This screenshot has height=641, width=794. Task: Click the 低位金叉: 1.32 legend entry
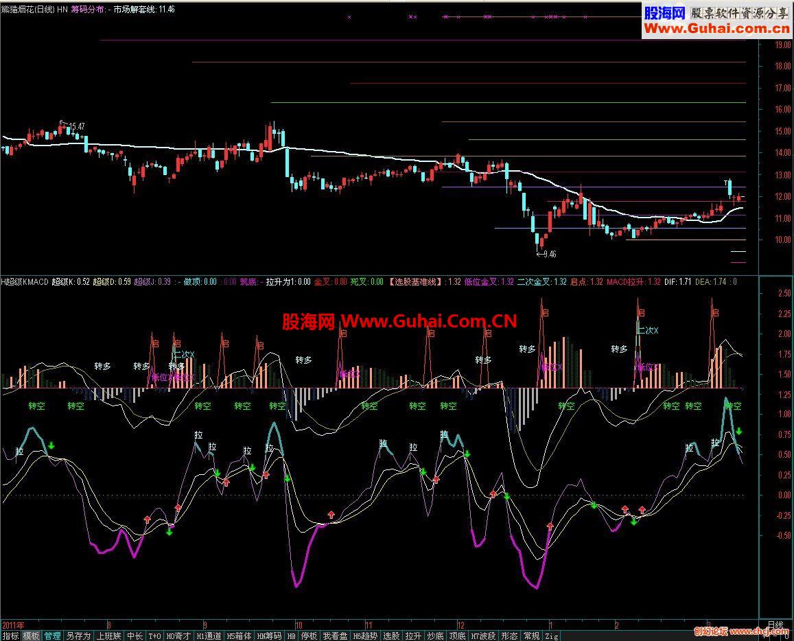tap(489, 281)
